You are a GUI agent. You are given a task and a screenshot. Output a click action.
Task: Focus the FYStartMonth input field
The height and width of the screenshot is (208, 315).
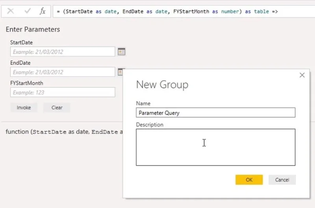[63, 92]
